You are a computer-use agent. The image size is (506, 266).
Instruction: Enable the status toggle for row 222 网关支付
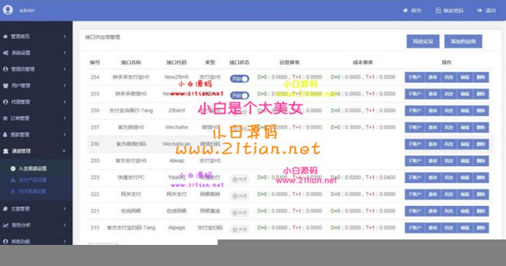pos(239,196)
